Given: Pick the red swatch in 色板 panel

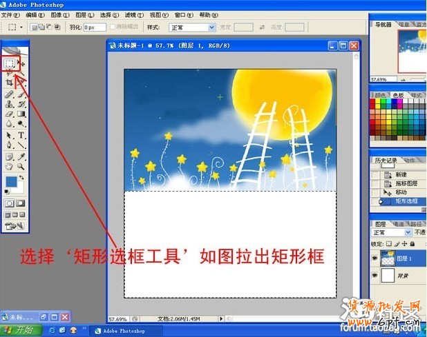Looking at the screenshot, I should tap(372, 102).
